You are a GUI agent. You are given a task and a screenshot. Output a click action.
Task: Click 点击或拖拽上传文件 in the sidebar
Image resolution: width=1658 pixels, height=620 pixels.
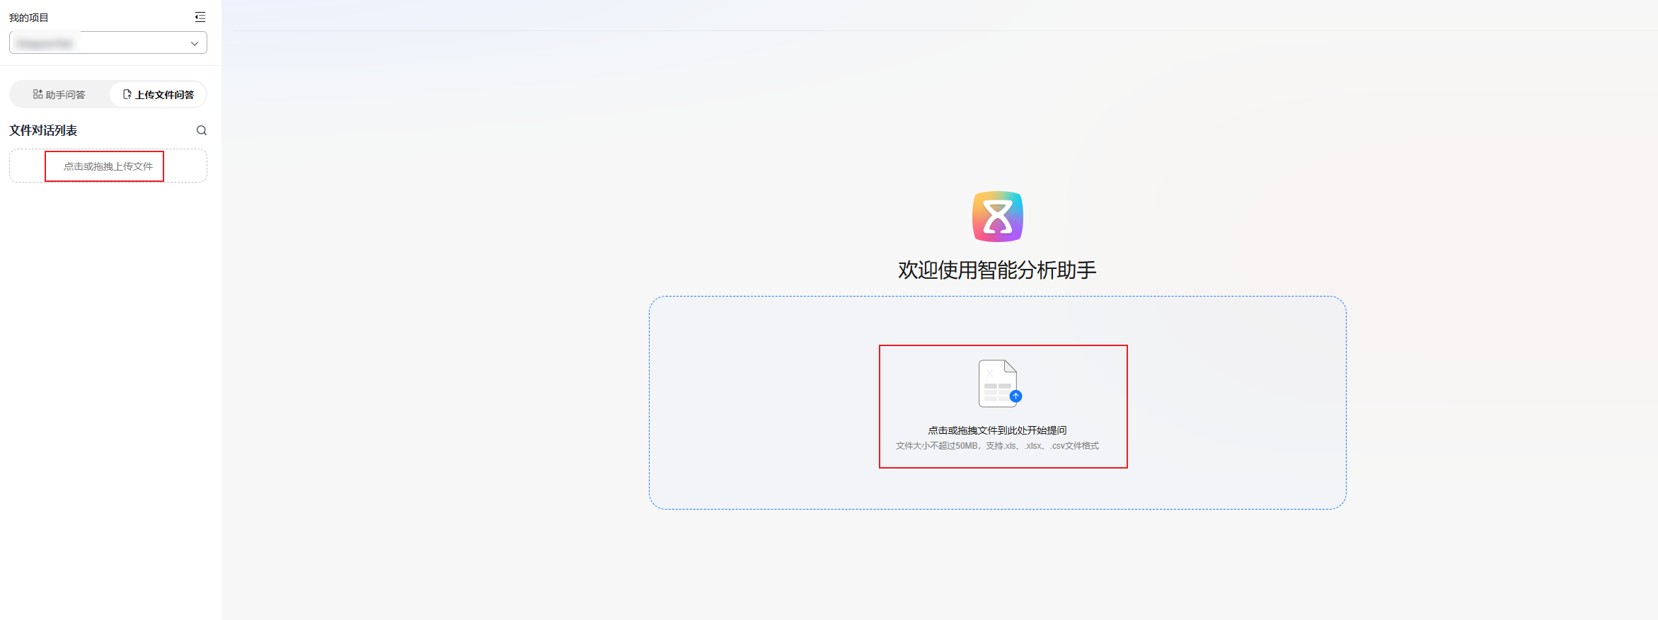click(x=108, y=166)
